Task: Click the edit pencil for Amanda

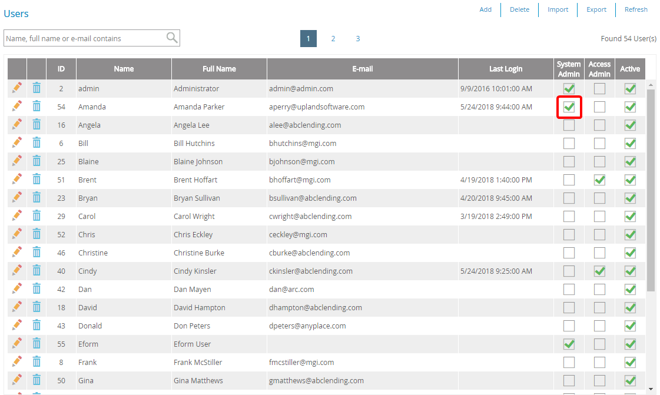Action: [17, 106]
